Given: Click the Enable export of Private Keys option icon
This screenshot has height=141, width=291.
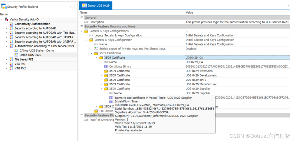Looking at the screenshot, I should pos(96,49).
